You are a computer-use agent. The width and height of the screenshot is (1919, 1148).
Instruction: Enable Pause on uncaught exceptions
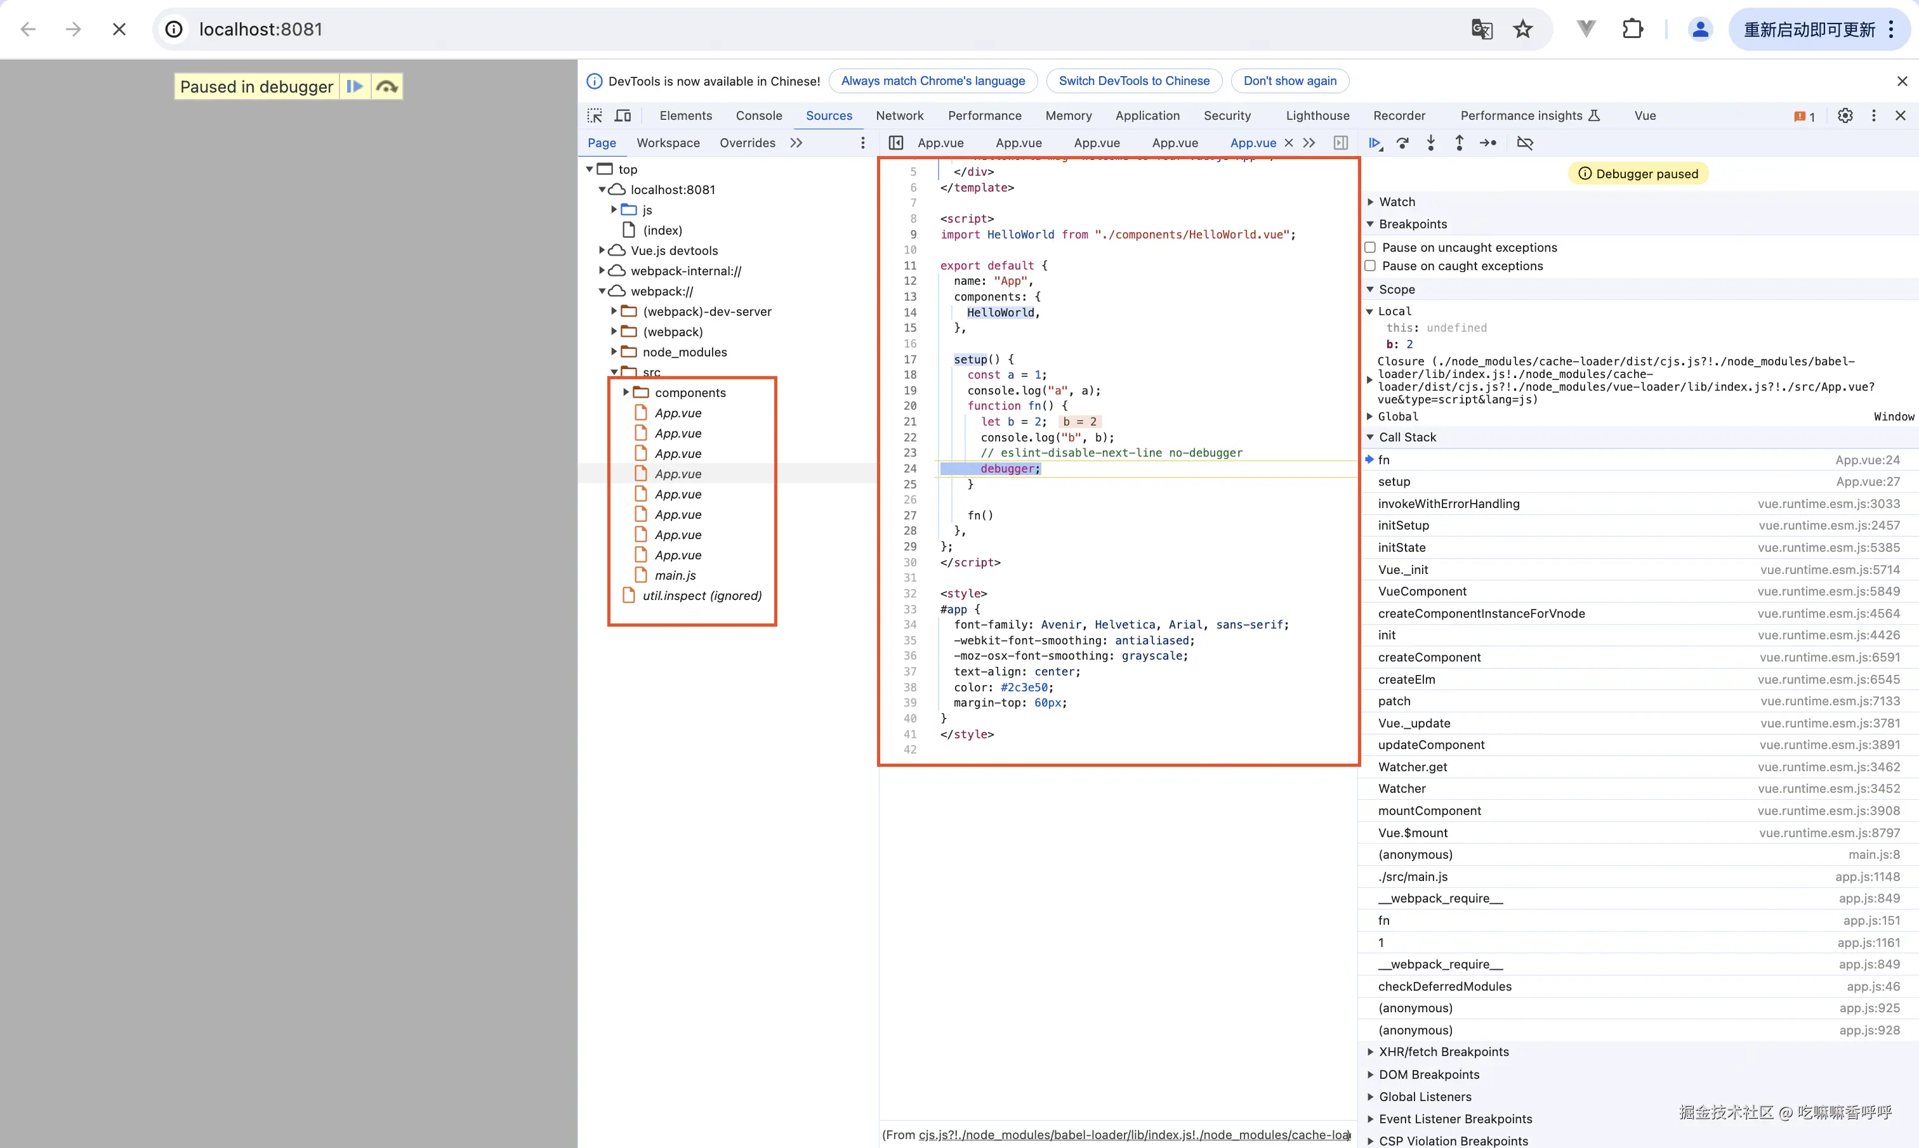pos(1370,247)
